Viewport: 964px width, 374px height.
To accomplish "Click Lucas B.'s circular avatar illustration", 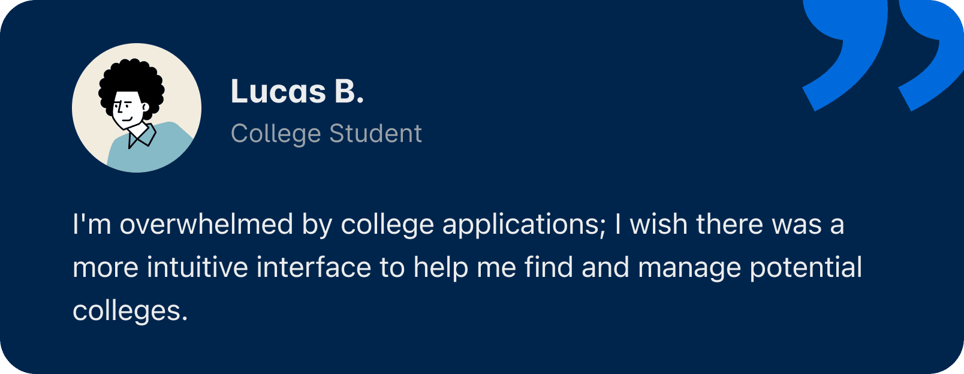I will pyautogui.click(x=137, y=108).
